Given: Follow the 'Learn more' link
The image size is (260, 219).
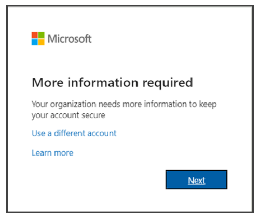Looking at the screenshot, I should [52, 153].
